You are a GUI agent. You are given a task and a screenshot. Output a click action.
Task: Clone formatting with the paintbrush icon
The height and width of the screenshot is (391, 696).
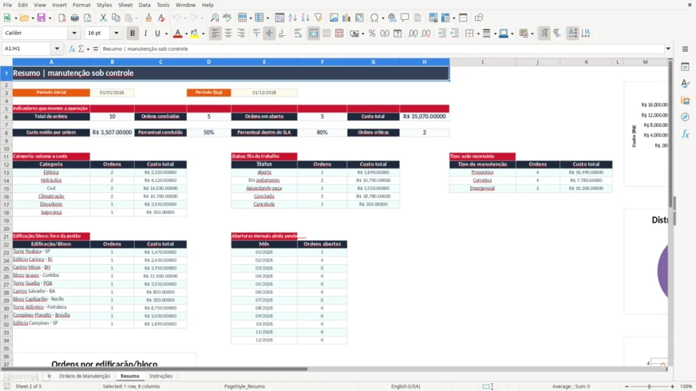coord(149,18)
